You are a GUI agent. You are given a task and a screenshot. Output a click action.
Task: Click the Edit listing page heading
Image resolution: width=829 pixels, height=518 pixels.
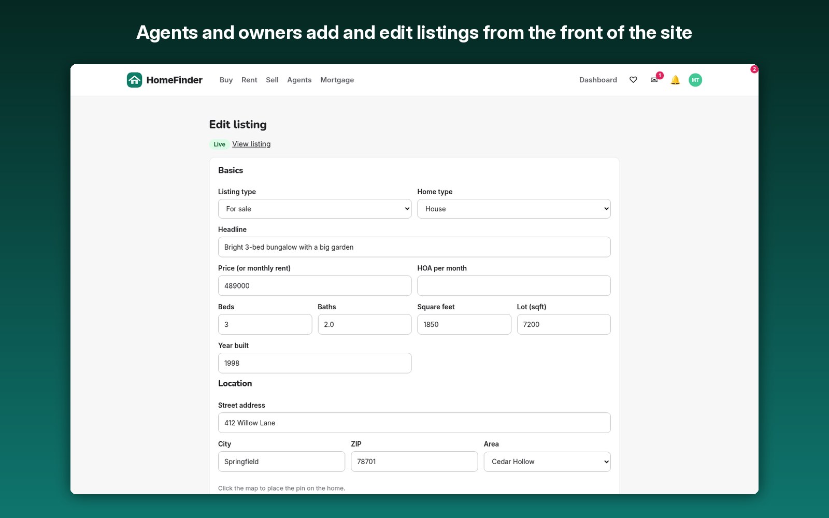[x=238, y=124]
